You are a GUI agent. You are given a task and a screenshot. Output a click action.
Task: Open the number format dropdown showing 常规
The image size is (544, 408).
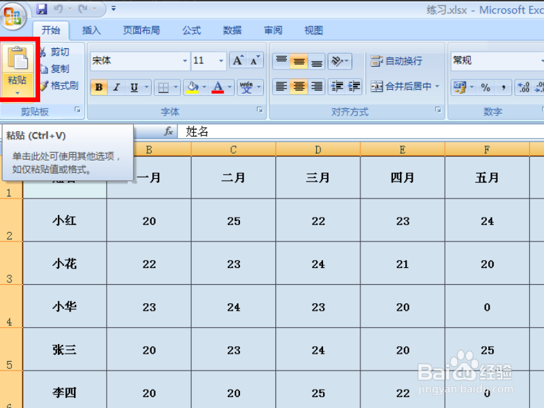(x=496, y=61)
